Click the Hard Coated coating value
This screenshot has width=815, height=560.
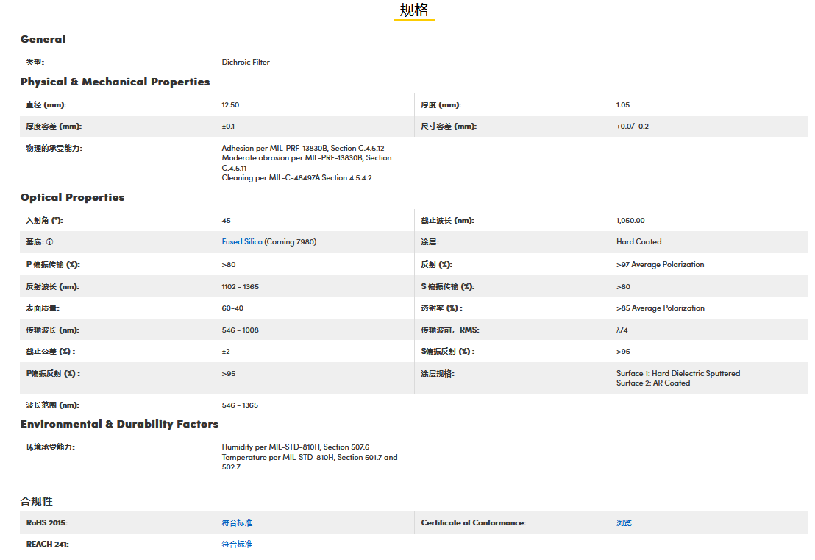(638, 242)
